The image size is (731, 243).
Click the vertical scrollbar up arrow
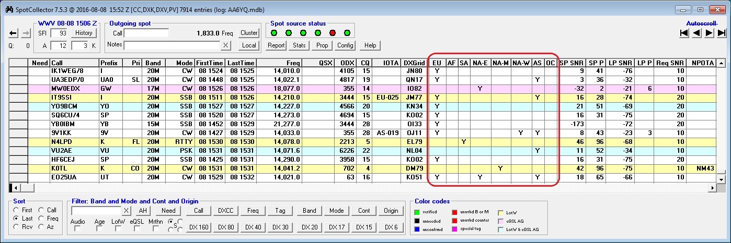(721, 63)
